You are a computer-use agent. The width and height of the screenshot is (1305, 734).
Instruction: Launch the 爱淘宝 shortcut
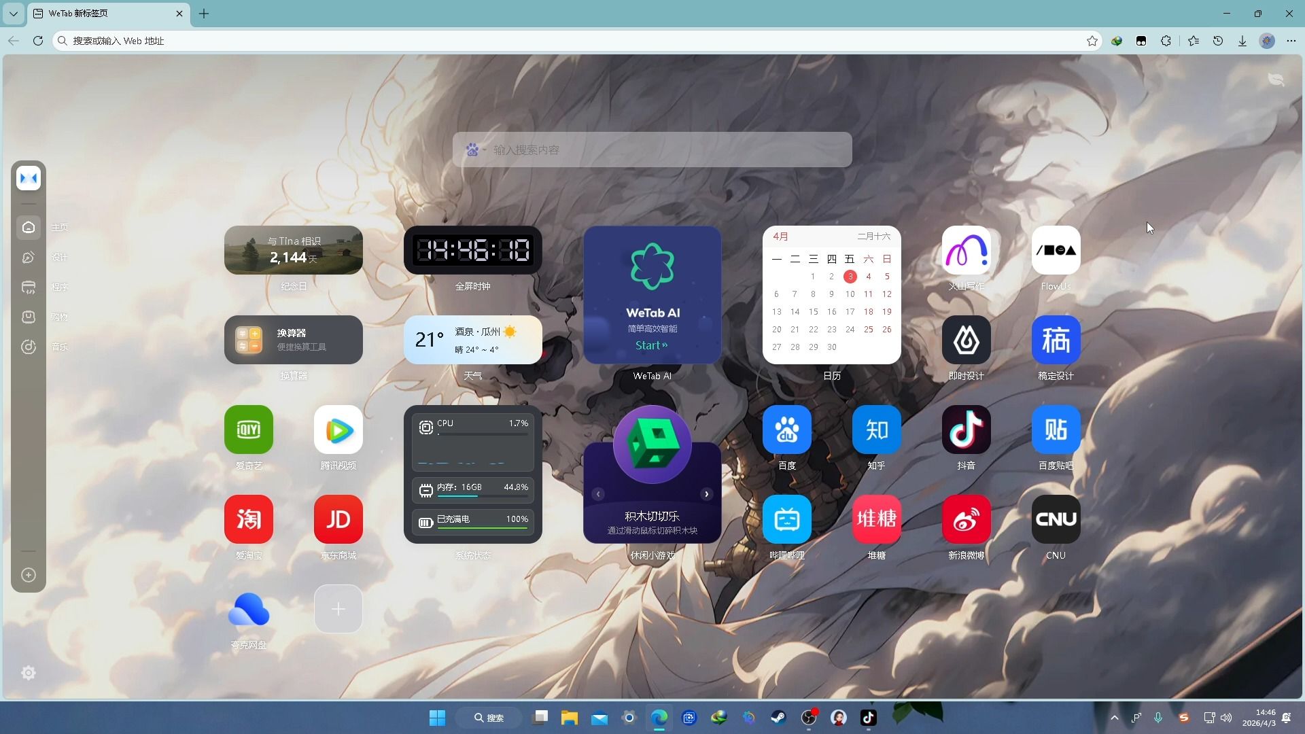pos(249,519)
